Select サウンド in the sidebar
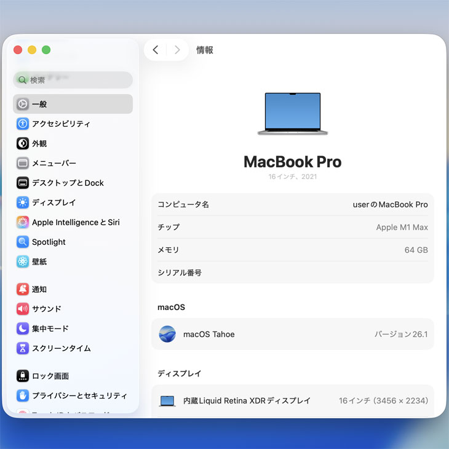The image size is (449, 449). [46, 309]
